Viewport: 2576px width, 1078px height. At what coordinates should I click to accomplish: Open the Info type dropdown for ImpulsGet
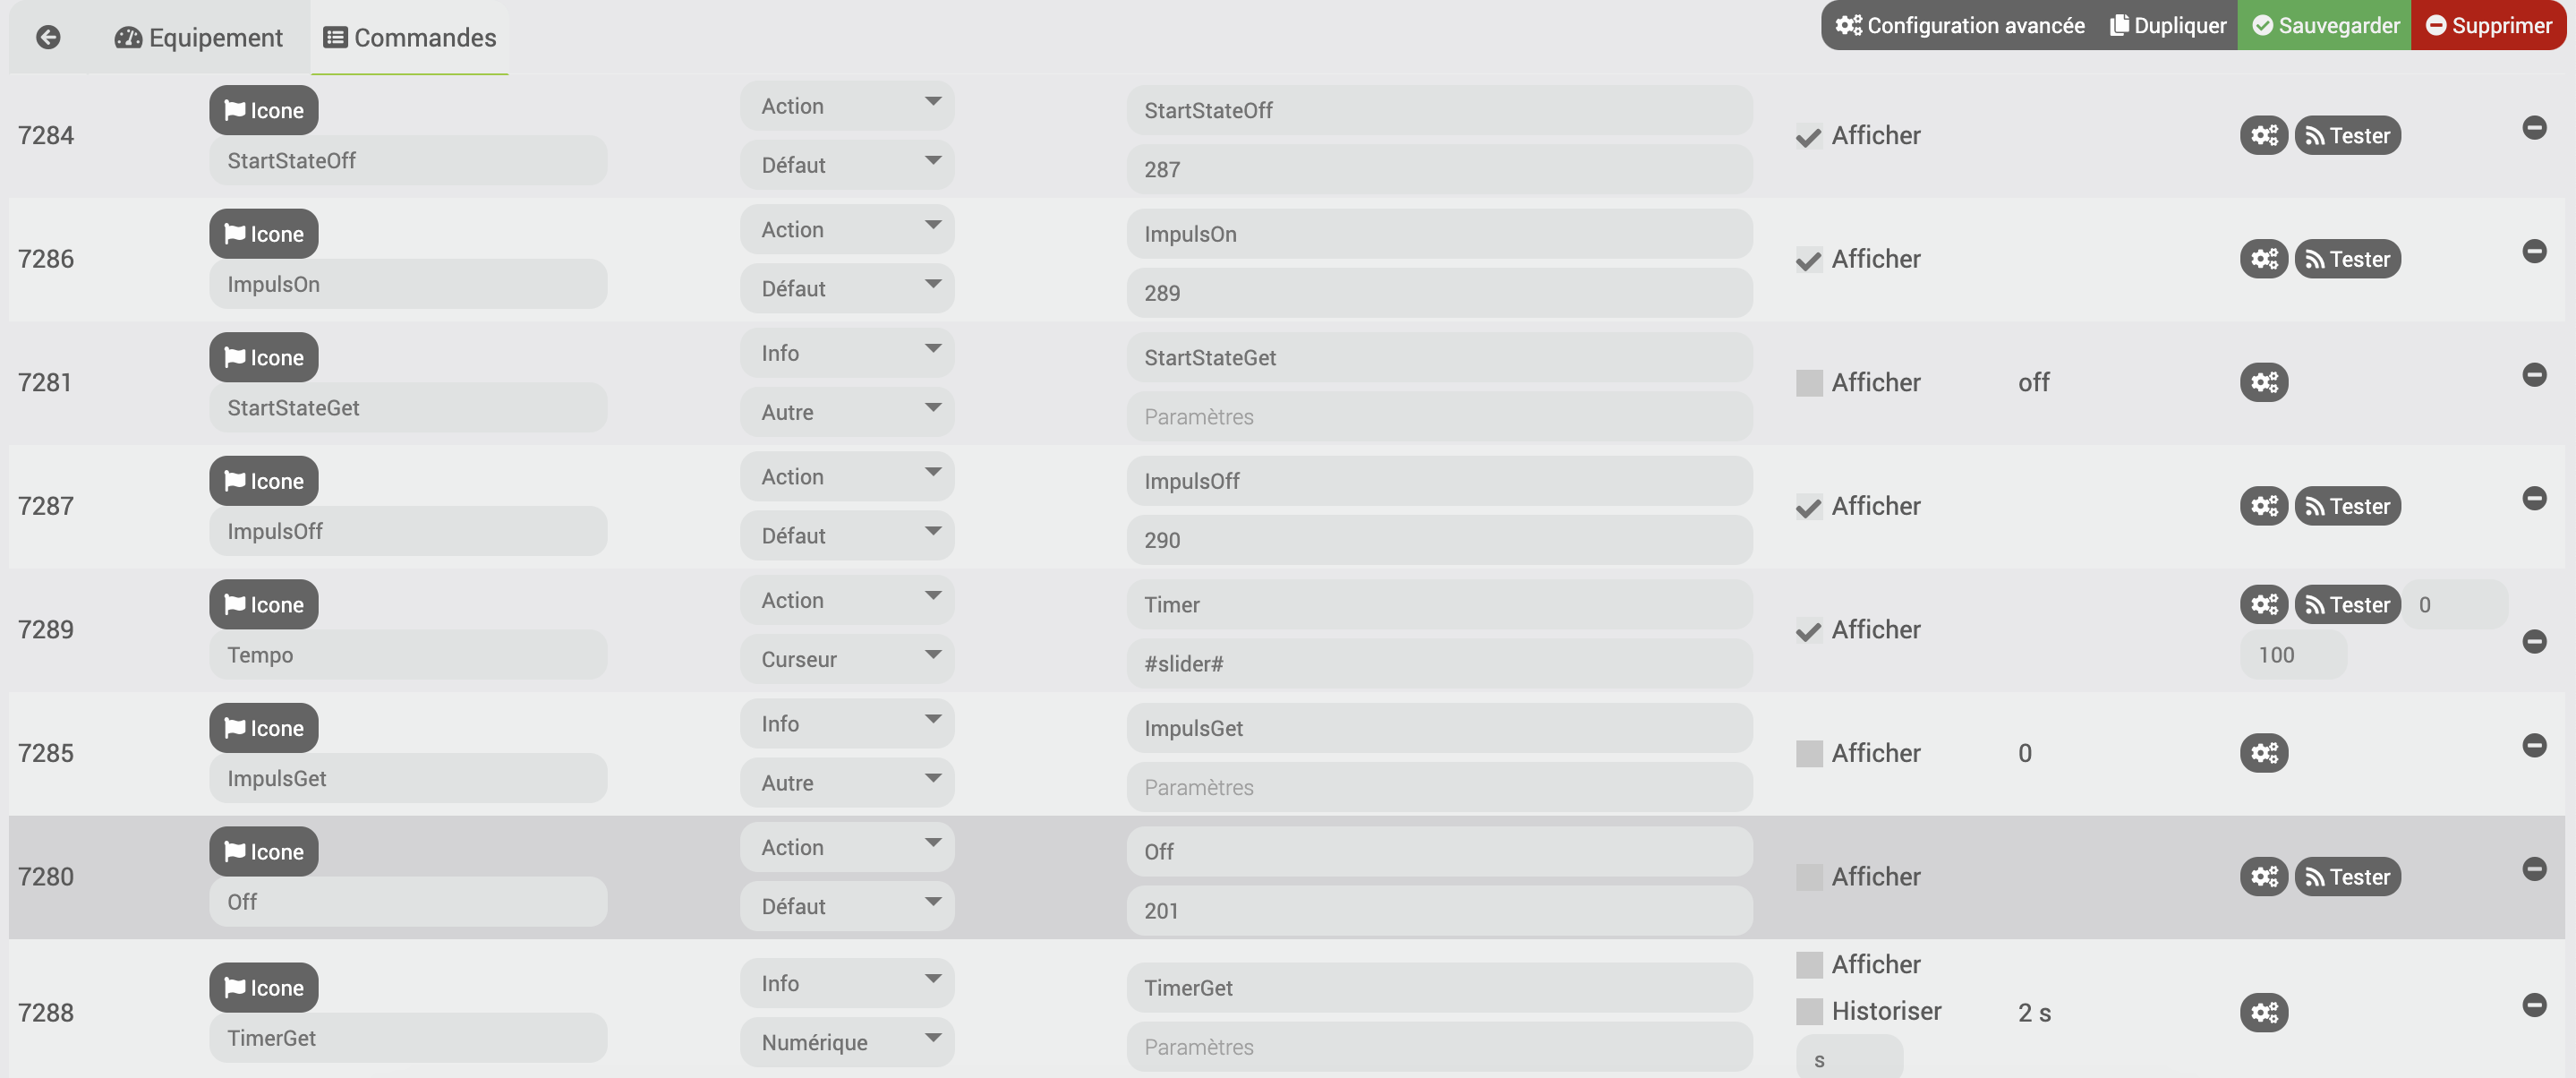[846, 723]
